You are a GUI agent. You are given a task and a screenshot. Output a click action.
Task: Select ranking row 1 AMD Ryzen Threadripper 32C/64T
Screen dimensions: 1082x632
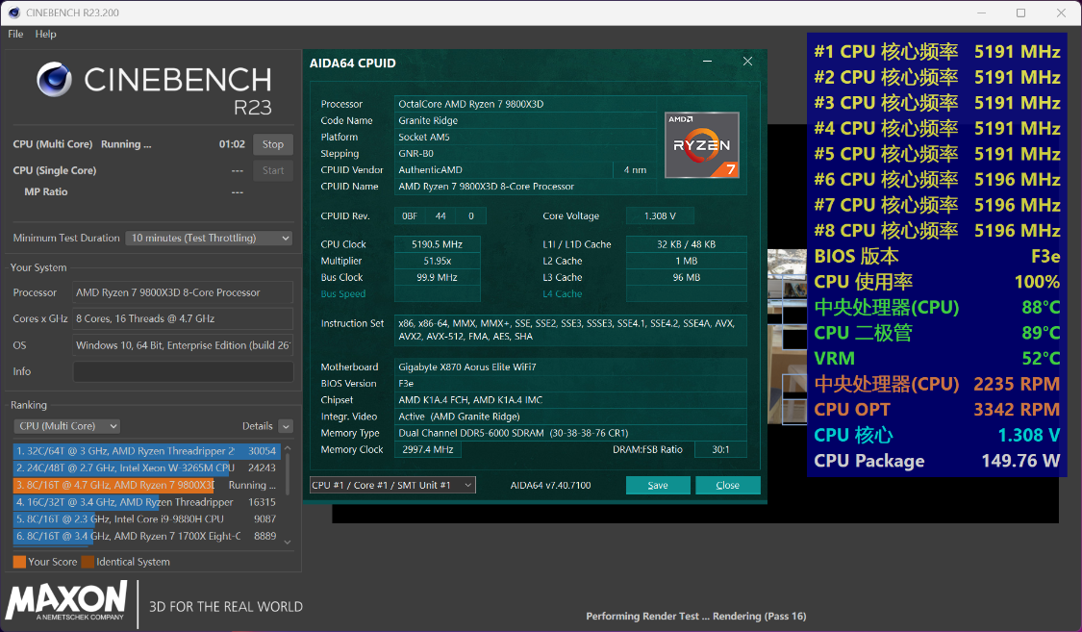pyautogui.click(x=146, y=451)
